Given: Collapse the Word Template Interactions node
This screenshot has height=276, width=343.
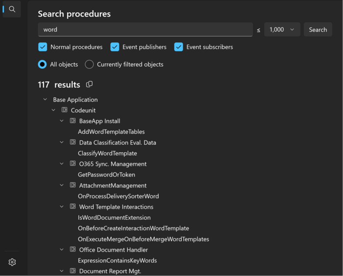Looking at the screenshot, I should [62, 207].
